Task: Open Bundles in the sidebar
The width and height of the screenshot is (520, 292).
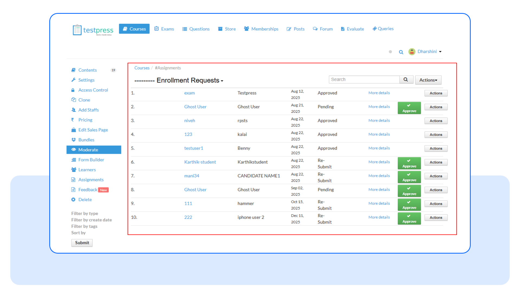Action: coord(86,140)
